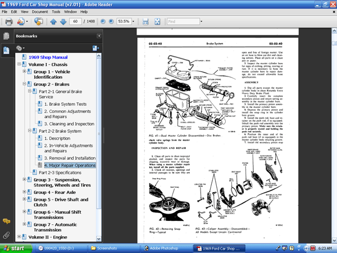
Task: Expand Group 6 - Manual Shift Transmissions
Action: tap(24, 211)
